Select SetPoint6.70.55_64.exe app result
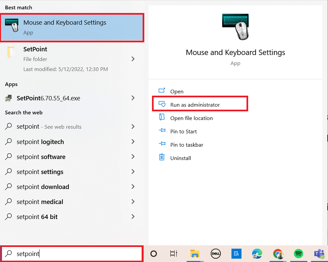The image size is (328, 262). tap(72, 98)
